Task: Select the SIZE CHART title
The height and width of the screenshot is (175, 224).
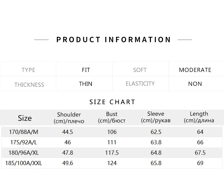Action: click(x=112, y=102)
